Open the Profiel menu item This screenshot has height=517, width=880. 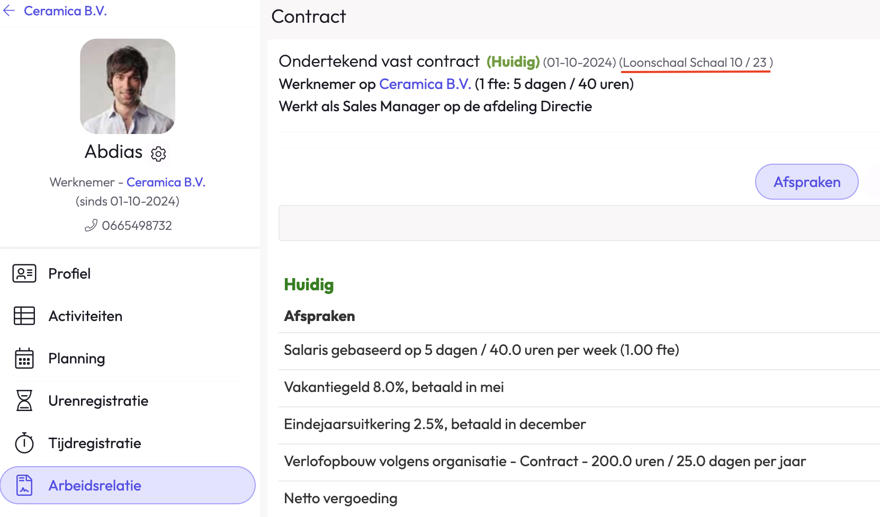tap(69, 273)
